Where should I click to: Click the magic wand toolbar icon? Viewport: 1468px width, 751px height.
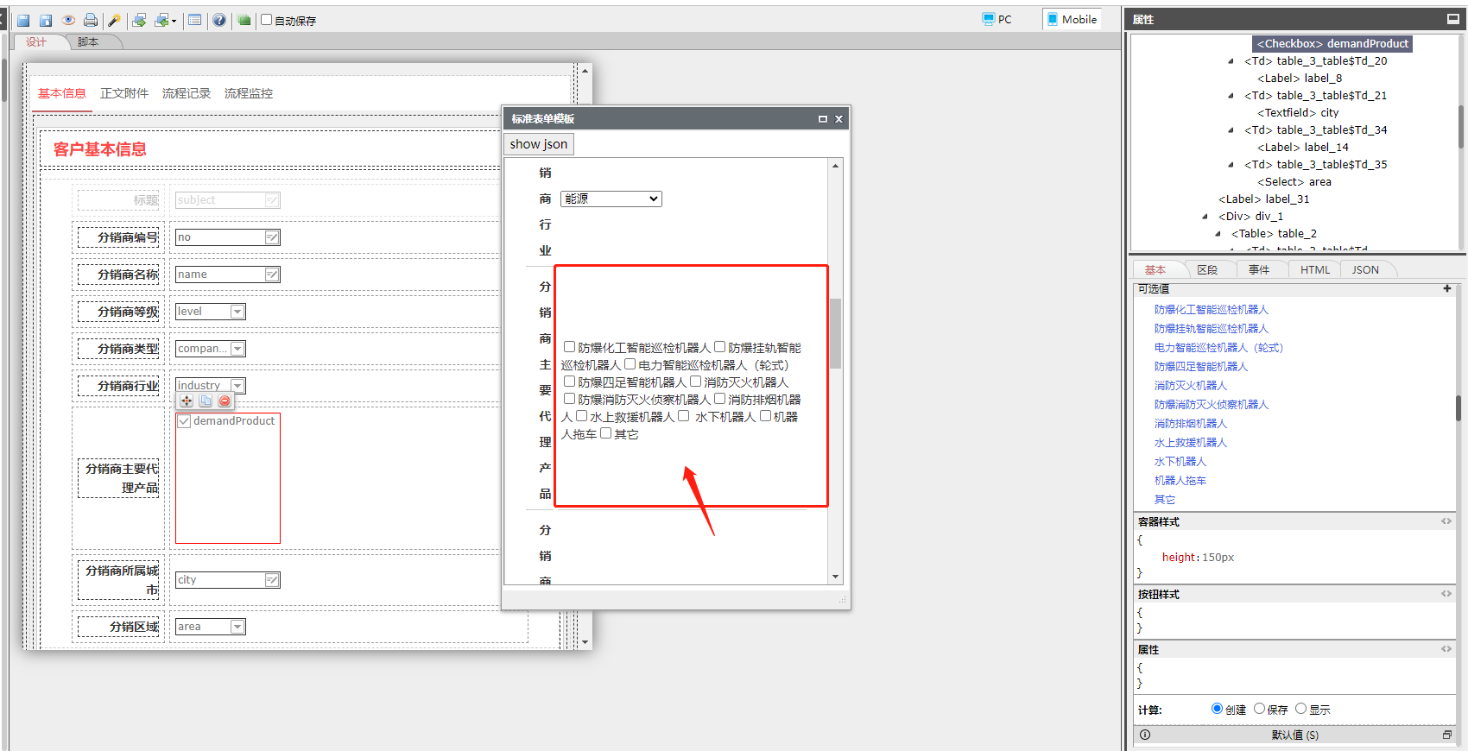[x=114, y=20]
